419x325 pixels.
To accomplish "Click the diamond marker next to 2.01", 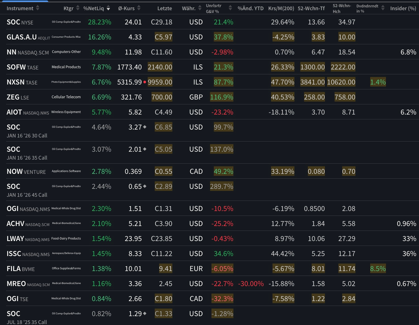I will point(145,149).
